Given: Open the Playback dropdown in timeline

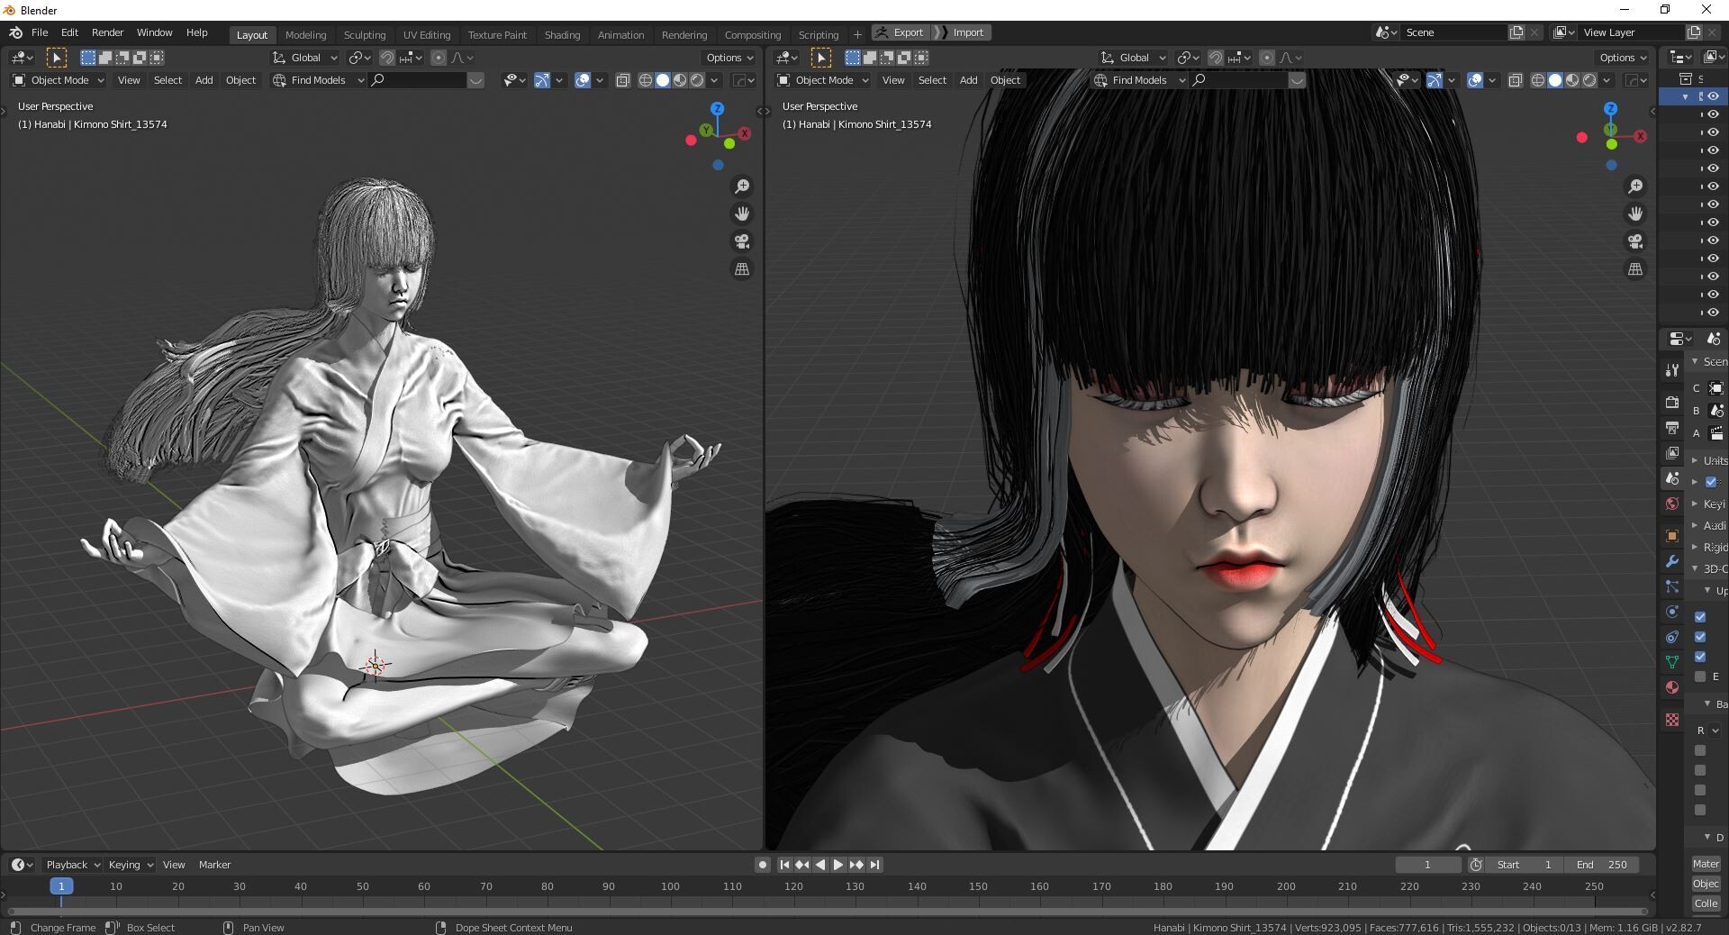Looking at the screenshot, I should (x=73, y=865).
